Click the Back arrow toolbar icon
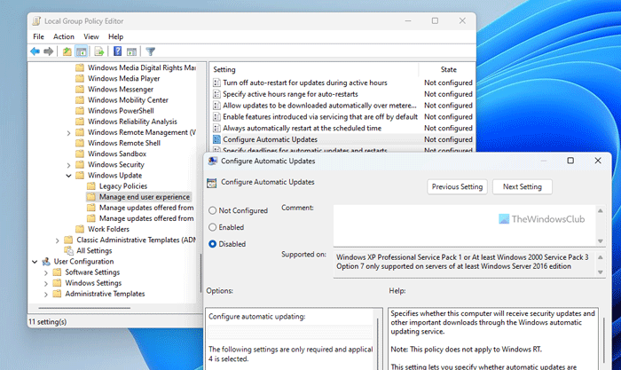This screenshot has width=621, height=370. [x=35, y=51]
